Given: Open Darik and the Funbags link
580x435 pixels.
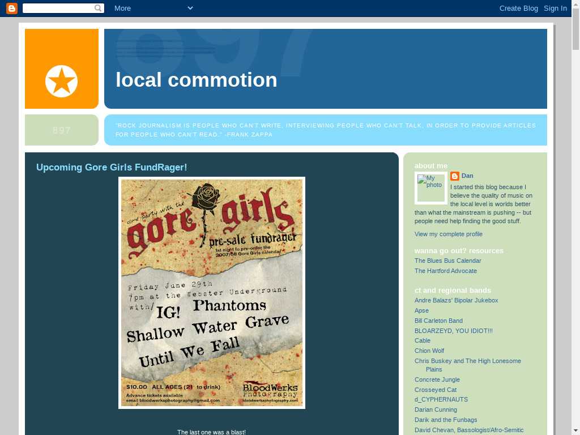Looking at the screenshot, I should 446,420.
